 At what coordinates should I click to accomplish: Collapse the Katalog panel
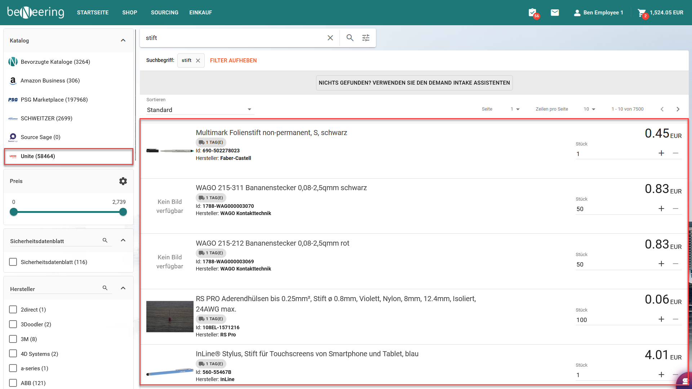123,40
